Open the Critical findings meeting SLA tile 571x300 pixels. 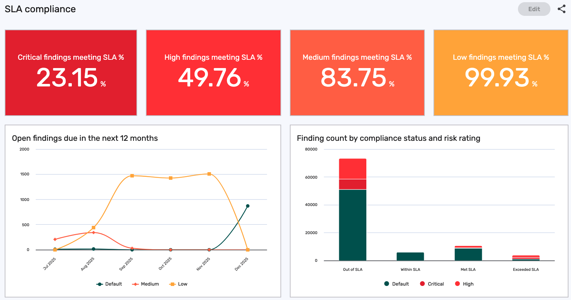click(x=71, y=73)
